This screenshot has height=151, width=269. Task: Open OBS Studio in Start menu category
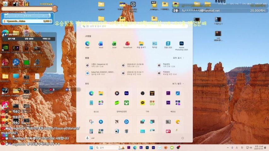(x=143, y=93)
